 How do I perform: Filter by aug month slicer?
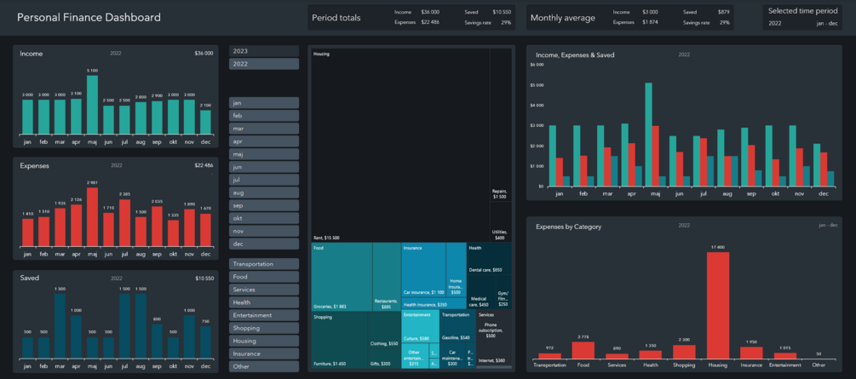264,192
